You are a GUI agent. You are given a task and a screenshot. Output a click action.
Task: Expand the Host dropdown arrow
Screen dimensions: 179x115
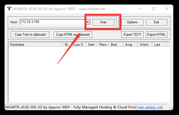88,22
